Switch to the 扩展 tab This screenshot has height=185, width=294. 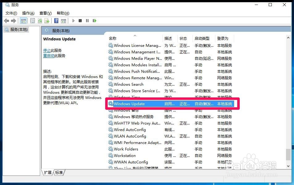pyautogui.click(x=48, y=172)
